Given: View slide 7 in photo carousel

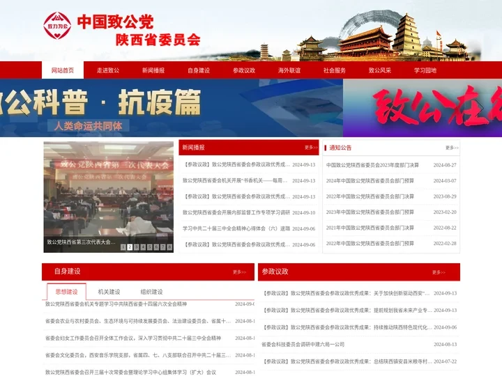Looking at the screenshot, I should [x=163, y=246].
